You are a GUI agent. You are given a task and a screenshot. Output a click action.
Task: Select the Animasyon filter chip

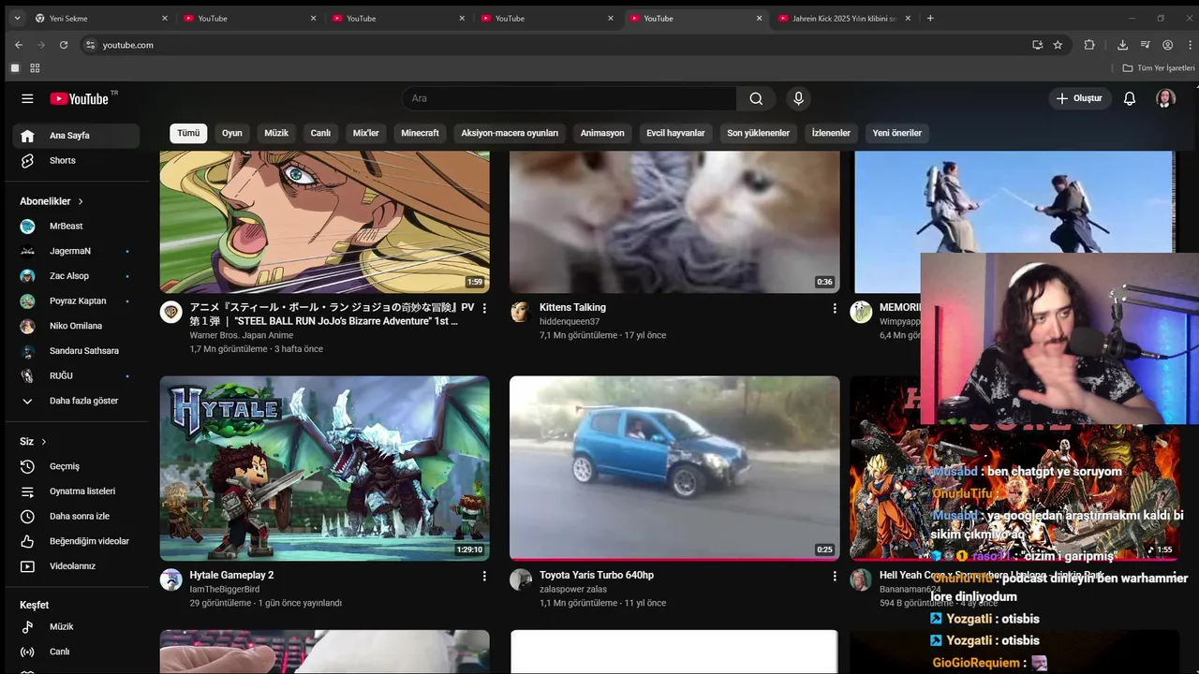pyautogui.click(x=602, y=133)
